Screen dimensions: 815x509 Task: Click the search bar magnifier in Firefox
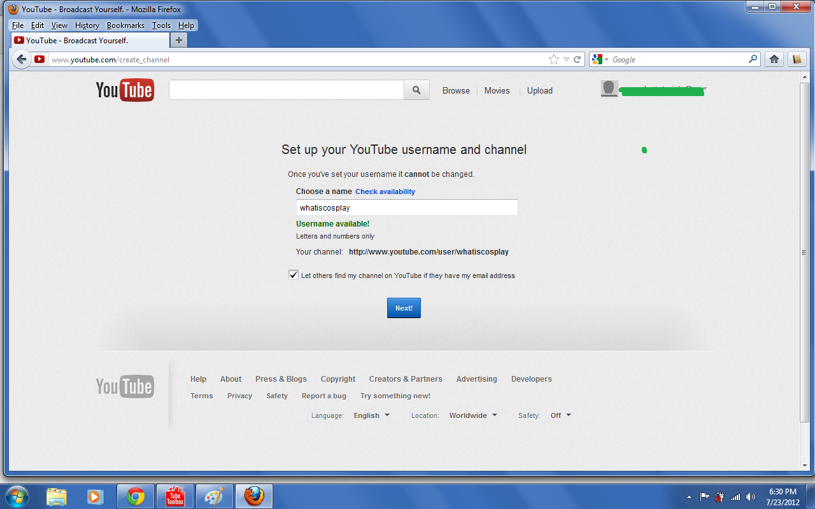[x=753, y=59]
